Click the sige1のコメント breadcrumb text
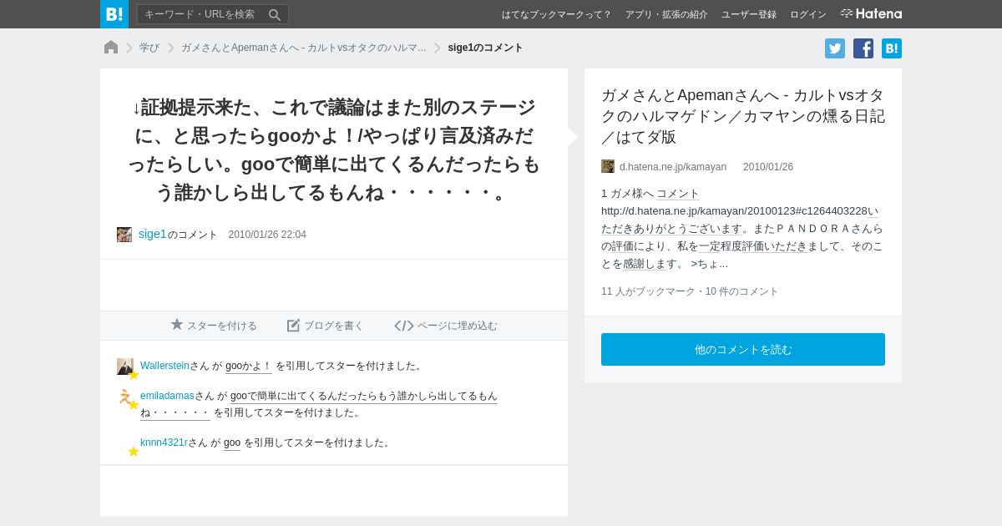Image resolution: width=1002 pixels, height=526 pixels. pyautogui.click(x=485, y=48)
